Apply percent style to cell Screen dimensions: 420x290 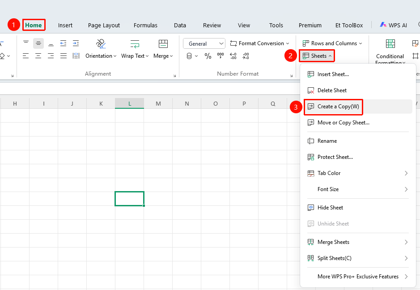(208, 56)
